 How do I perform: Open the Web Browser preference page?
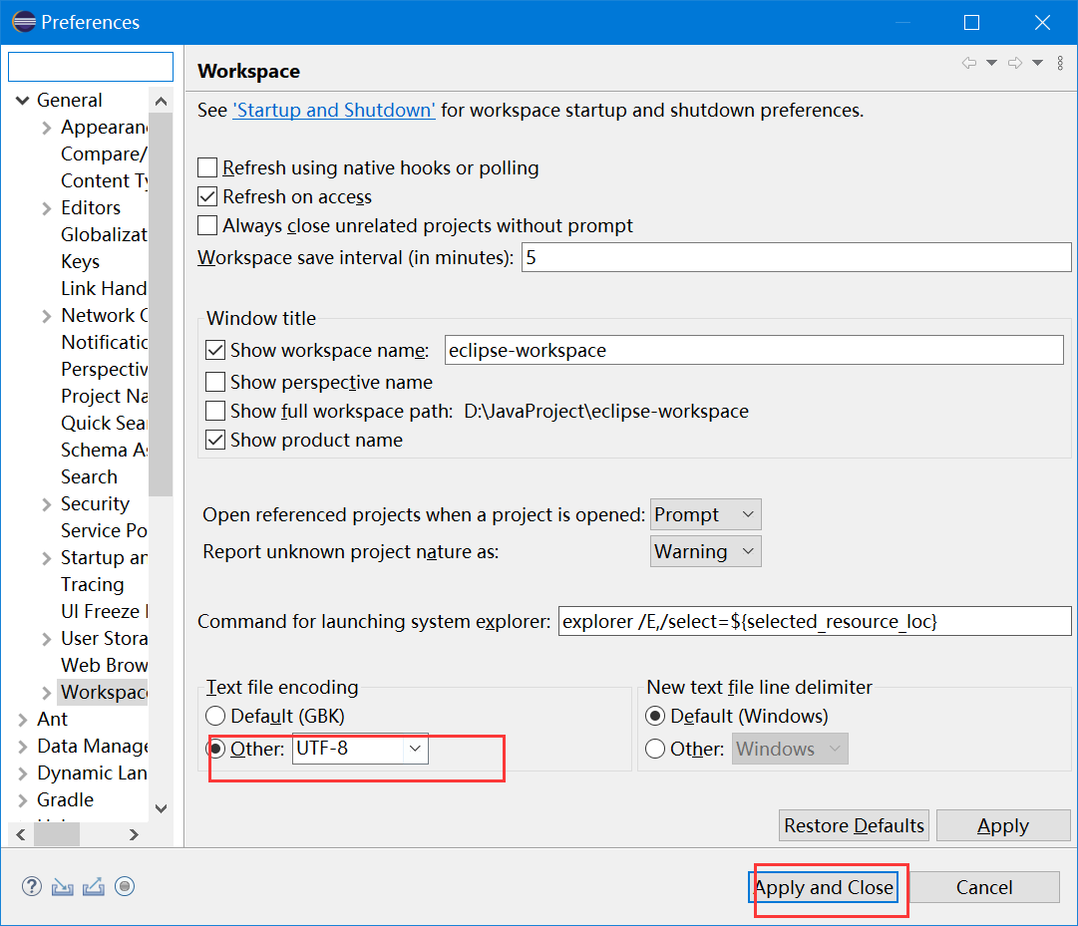[105, 665]
